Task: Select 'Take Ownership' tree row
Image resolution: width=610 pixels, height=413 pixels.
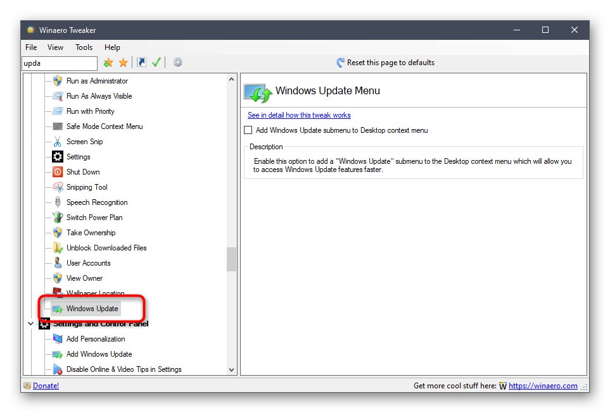Action: [91, 232]
